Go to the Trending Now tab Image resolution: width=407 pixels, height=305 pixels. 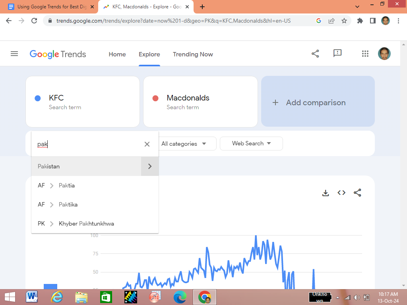click(193, 54)
